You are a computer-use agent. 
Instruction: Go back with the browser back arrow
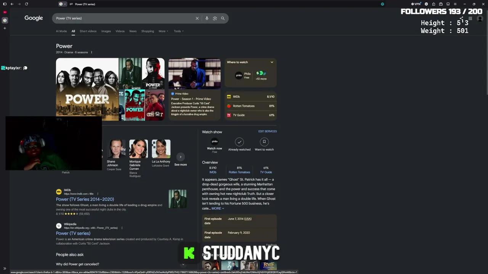(12, 4)
